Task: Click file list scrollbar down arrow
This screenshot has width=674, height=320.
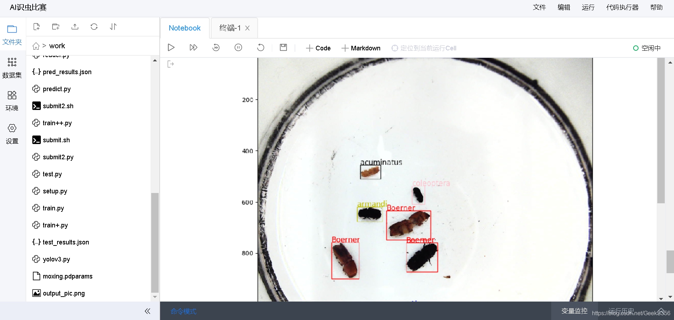Action: [155, 297]
